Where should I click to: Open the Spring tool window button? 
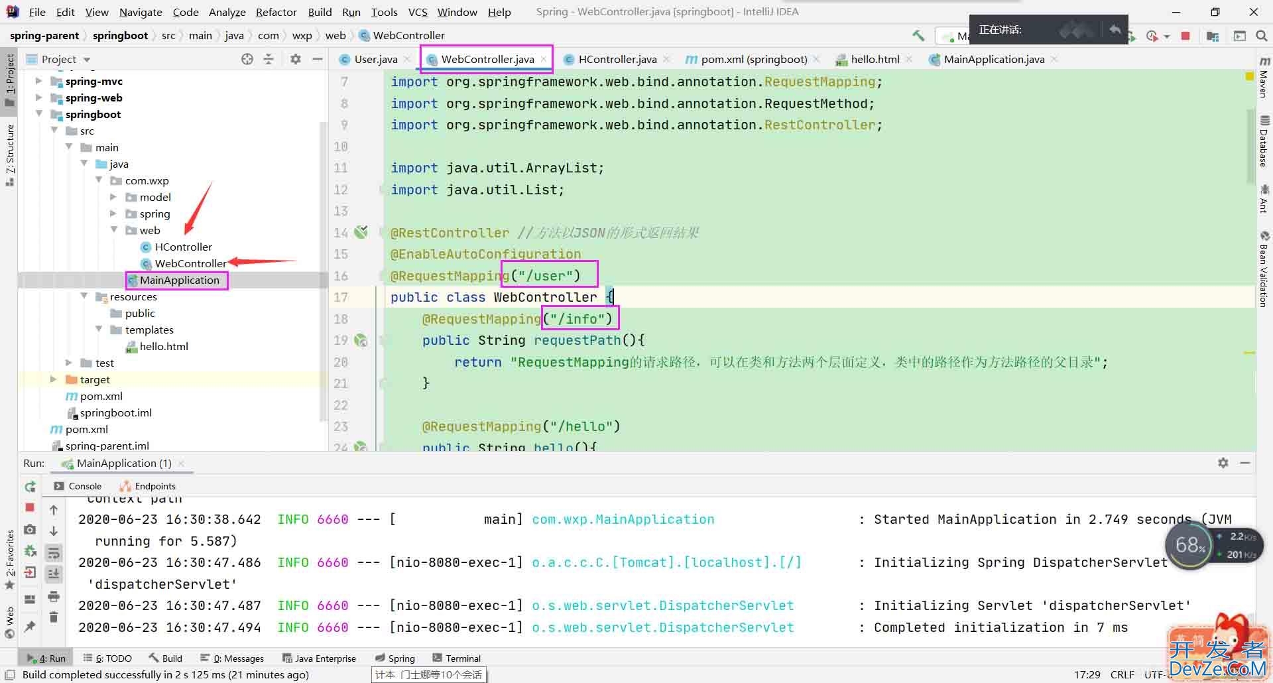(x=394, y=658)
